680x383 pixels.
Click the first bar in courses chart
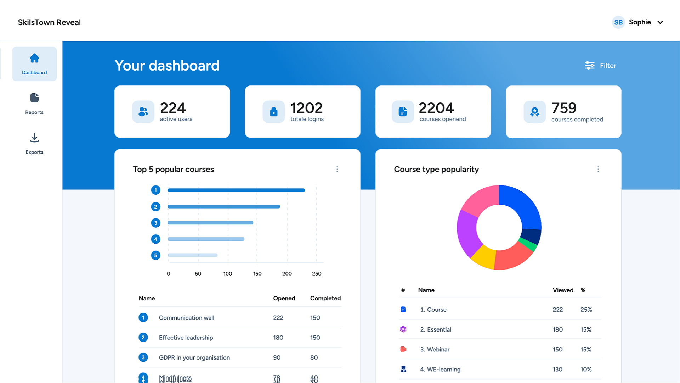[236, 190]
